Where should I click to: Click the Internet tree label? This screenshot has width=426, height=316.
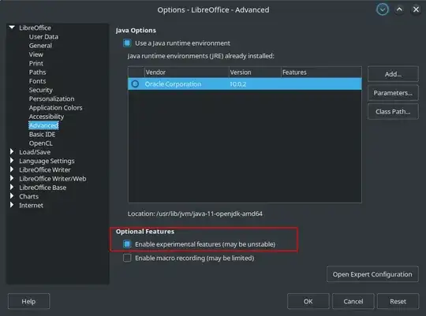31,205
